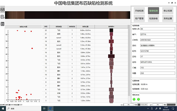Switch input language via 英 indicator
The height and width of the screenshot is (111, 177).
coord(160,109)
